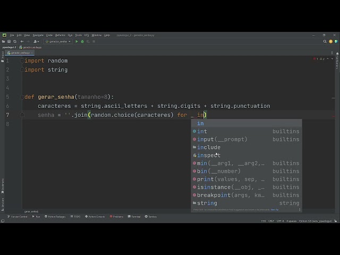Choose 'min' builtins completion suggestion
The width and height of the screenshot is (340, 255).
[246, 163]
